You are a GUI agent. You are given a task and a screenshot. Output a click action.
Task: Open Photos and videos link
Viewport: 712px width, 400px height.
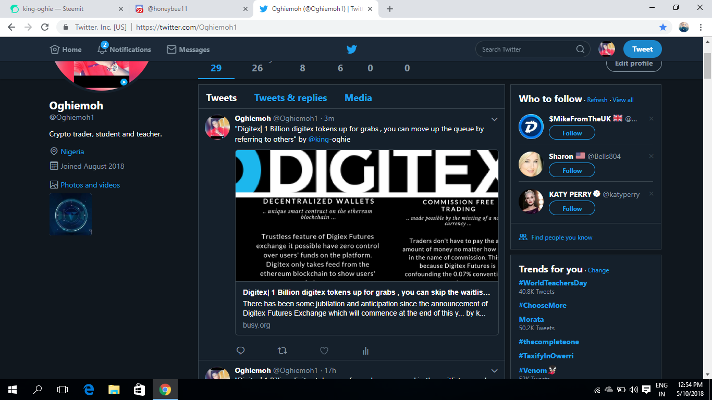click(x=90, y=185)
